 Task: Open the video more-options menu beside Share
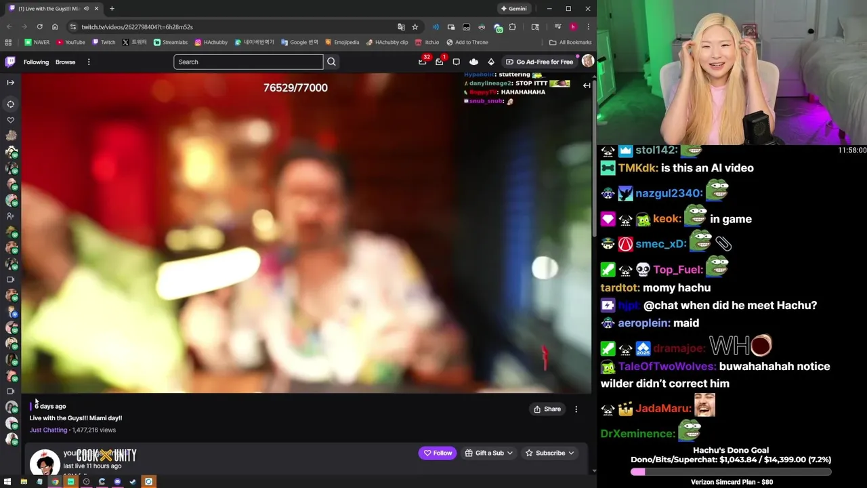576,409
